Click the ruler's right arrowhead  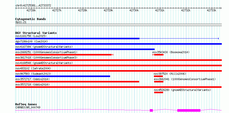click(x=221, y=8)
